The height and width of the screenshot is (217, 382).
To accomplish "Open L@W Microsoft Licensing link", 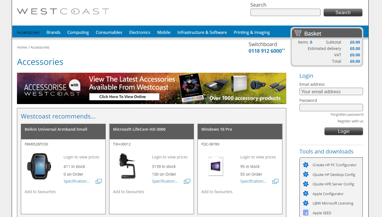I will coord(333,203).
